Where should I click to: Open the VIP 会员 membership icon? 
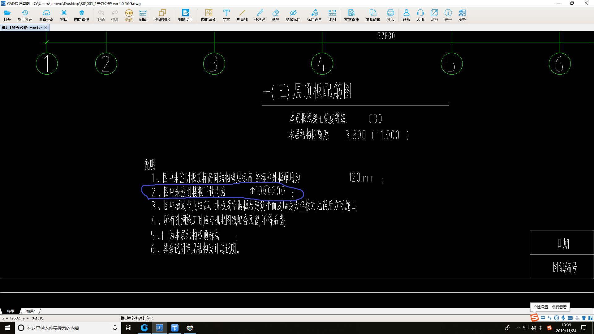click(129, 15)
